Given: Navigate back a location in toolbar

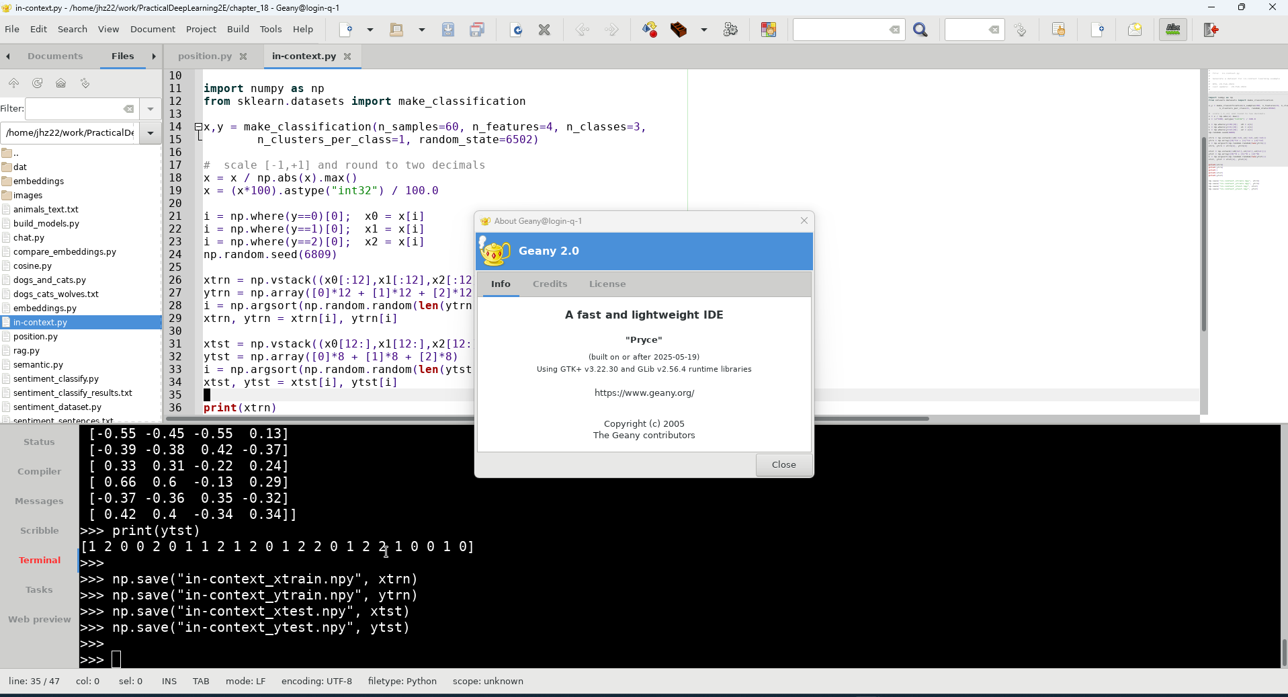Looking at the screenshot, I should [x=583, y=30].
